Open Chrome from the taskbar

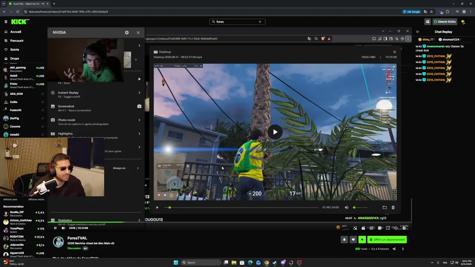click(266, 263)
